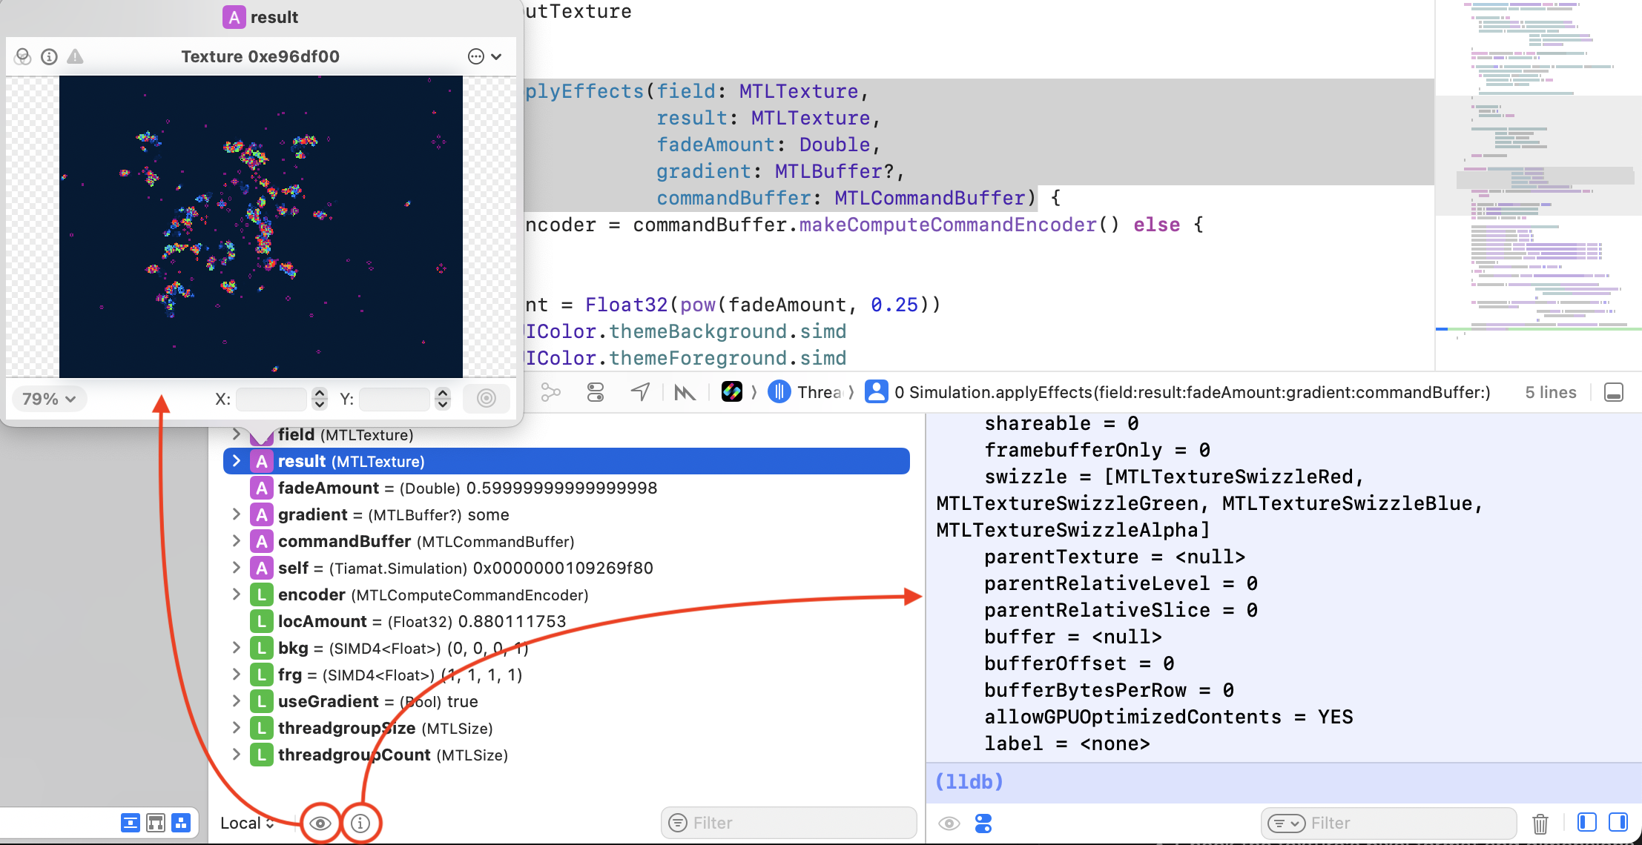This screenshot has height=845, width=1642.
Task: Clear the console with trash icon
Action: 1540,823
